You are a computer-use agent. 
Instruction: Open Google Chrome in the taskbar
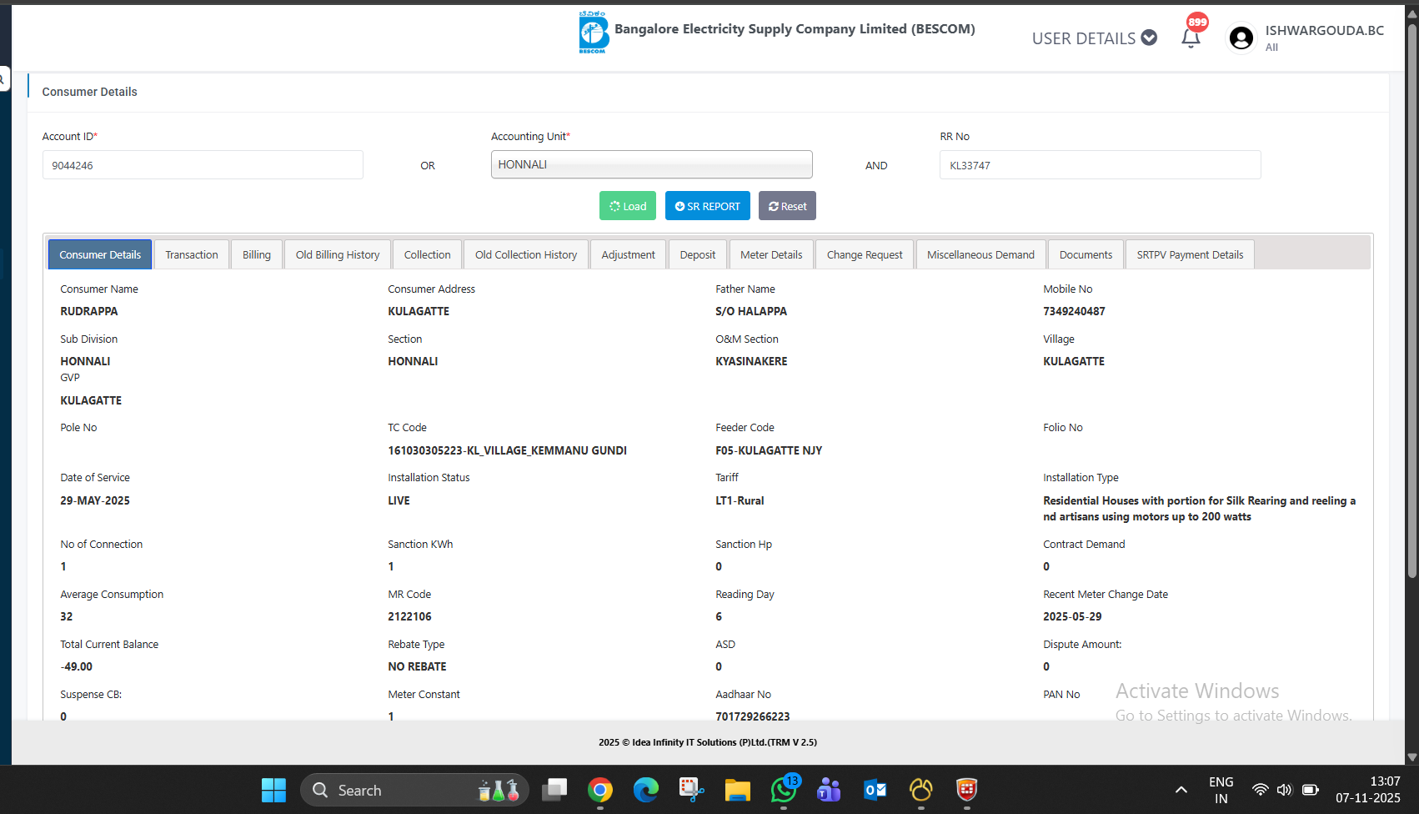point(599,789)
